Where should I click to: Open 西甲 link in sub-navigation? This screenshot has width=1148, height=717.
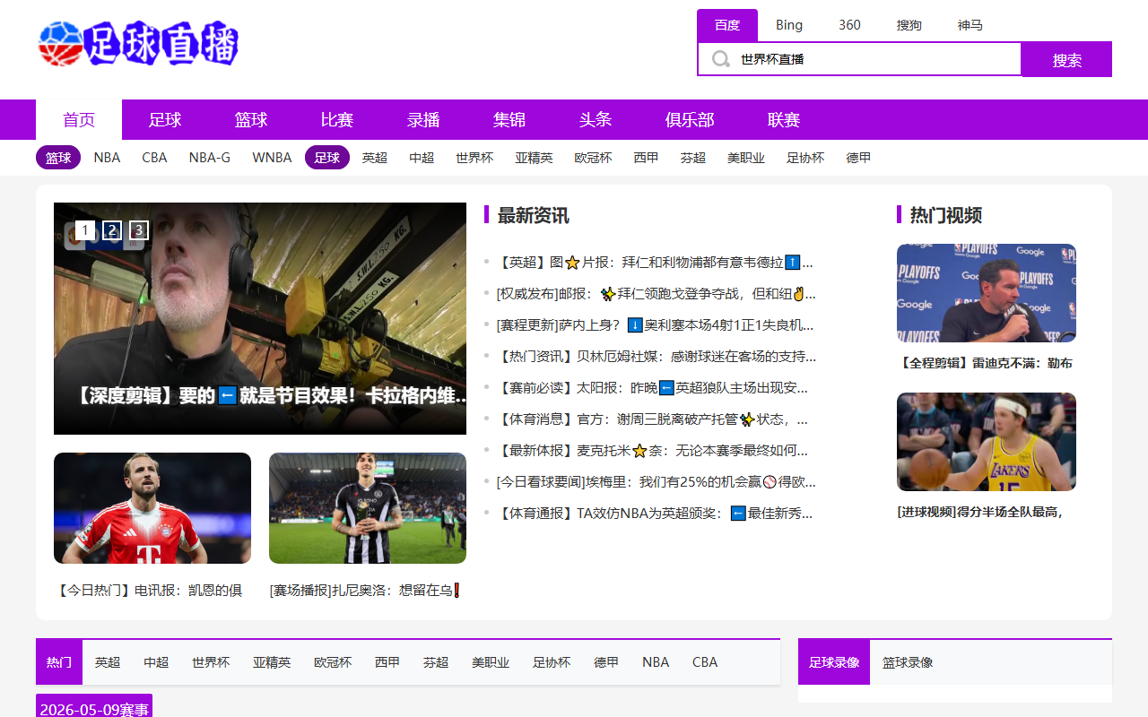point(646,158)
